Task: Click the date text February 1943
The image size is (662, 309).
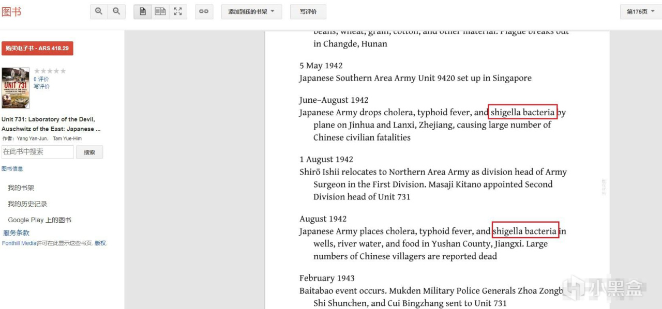Action: coord(327,279)
